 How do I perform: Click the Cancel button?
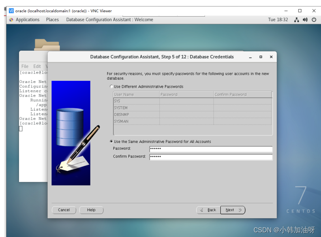coord(64,210)
